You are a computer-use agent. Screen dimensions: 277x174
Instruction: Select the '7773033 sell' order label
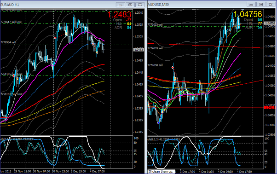pos(155,25)
